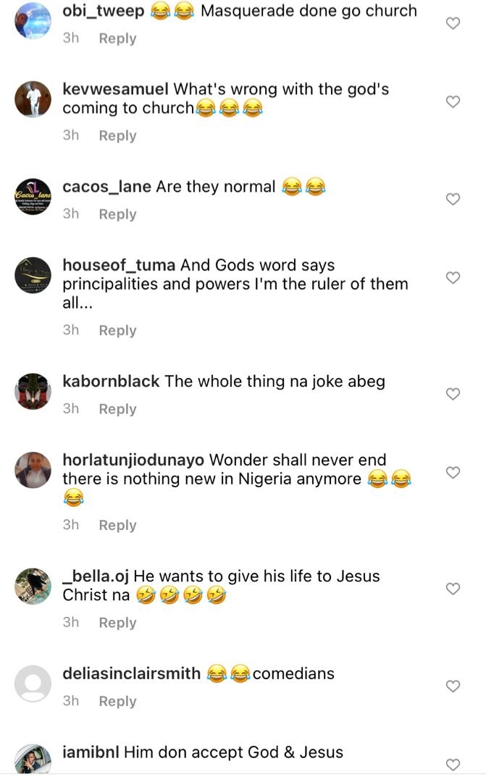Tap deliasinclairsmith's default avatar
Image resolution: width=486 pixels, height=782 pixels.
[33, 684]
